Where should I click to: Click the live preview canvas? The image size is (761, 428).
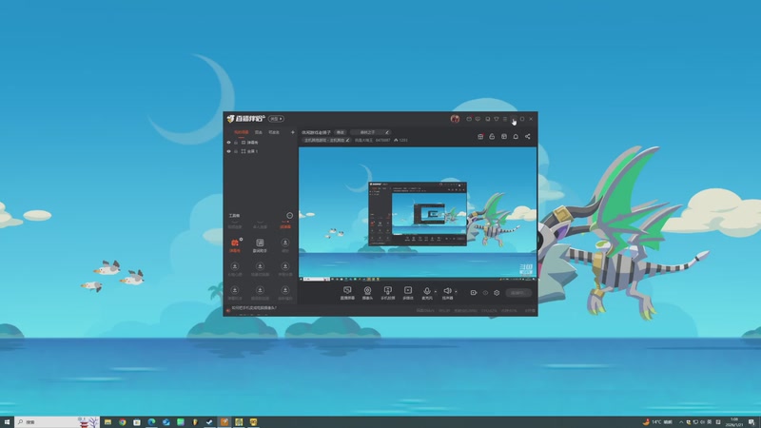click(x=418, y=213)
